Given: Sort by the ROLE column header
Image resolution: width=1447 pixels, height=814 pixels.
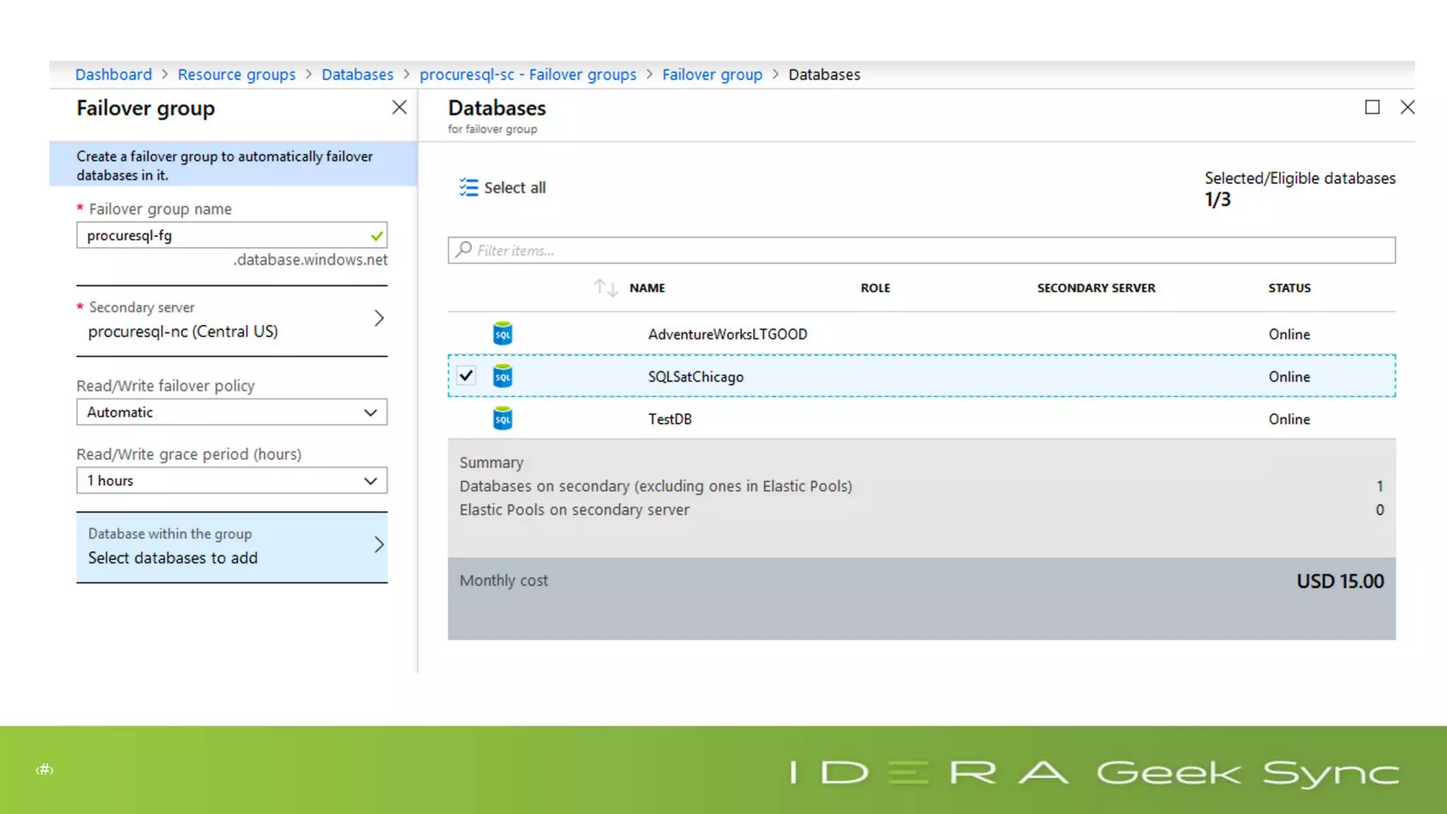Looking at the screenshot, I should 875,288.
